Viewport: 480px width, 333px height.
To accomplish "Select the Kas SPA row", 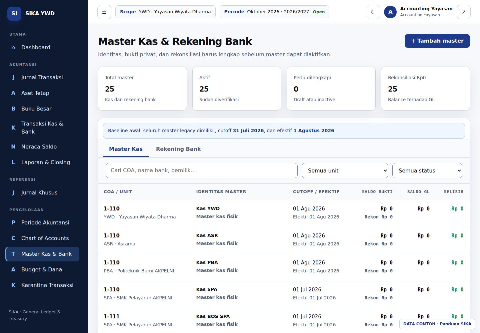I will click(284, 294).
